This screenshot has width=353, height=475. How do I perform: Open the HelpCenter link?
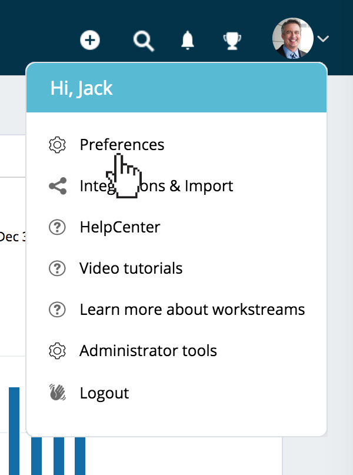(x=120, y=227)
